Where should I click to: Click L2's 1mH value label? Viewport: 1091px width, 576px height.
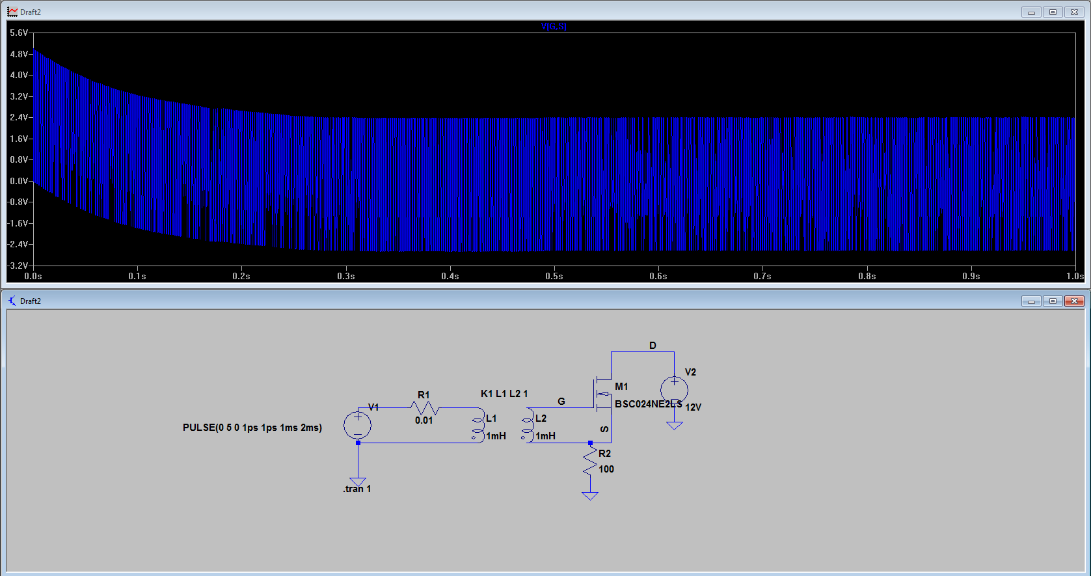click(546, 436)
